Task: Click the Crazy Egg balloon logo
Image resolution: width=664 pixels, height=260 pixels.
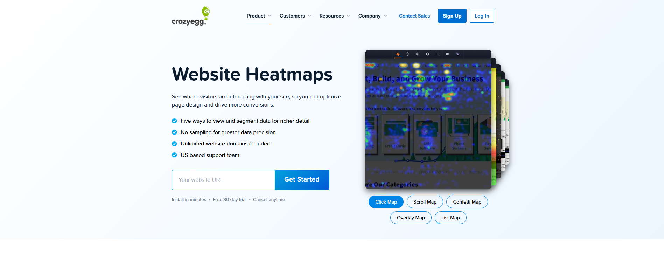Action: (191, 16)
